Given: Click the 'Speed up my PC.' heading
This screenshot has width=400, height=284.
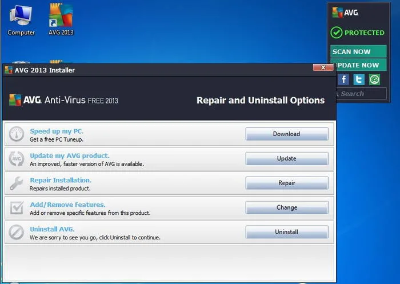Looking at the screenshot, I should coord(57,131).
